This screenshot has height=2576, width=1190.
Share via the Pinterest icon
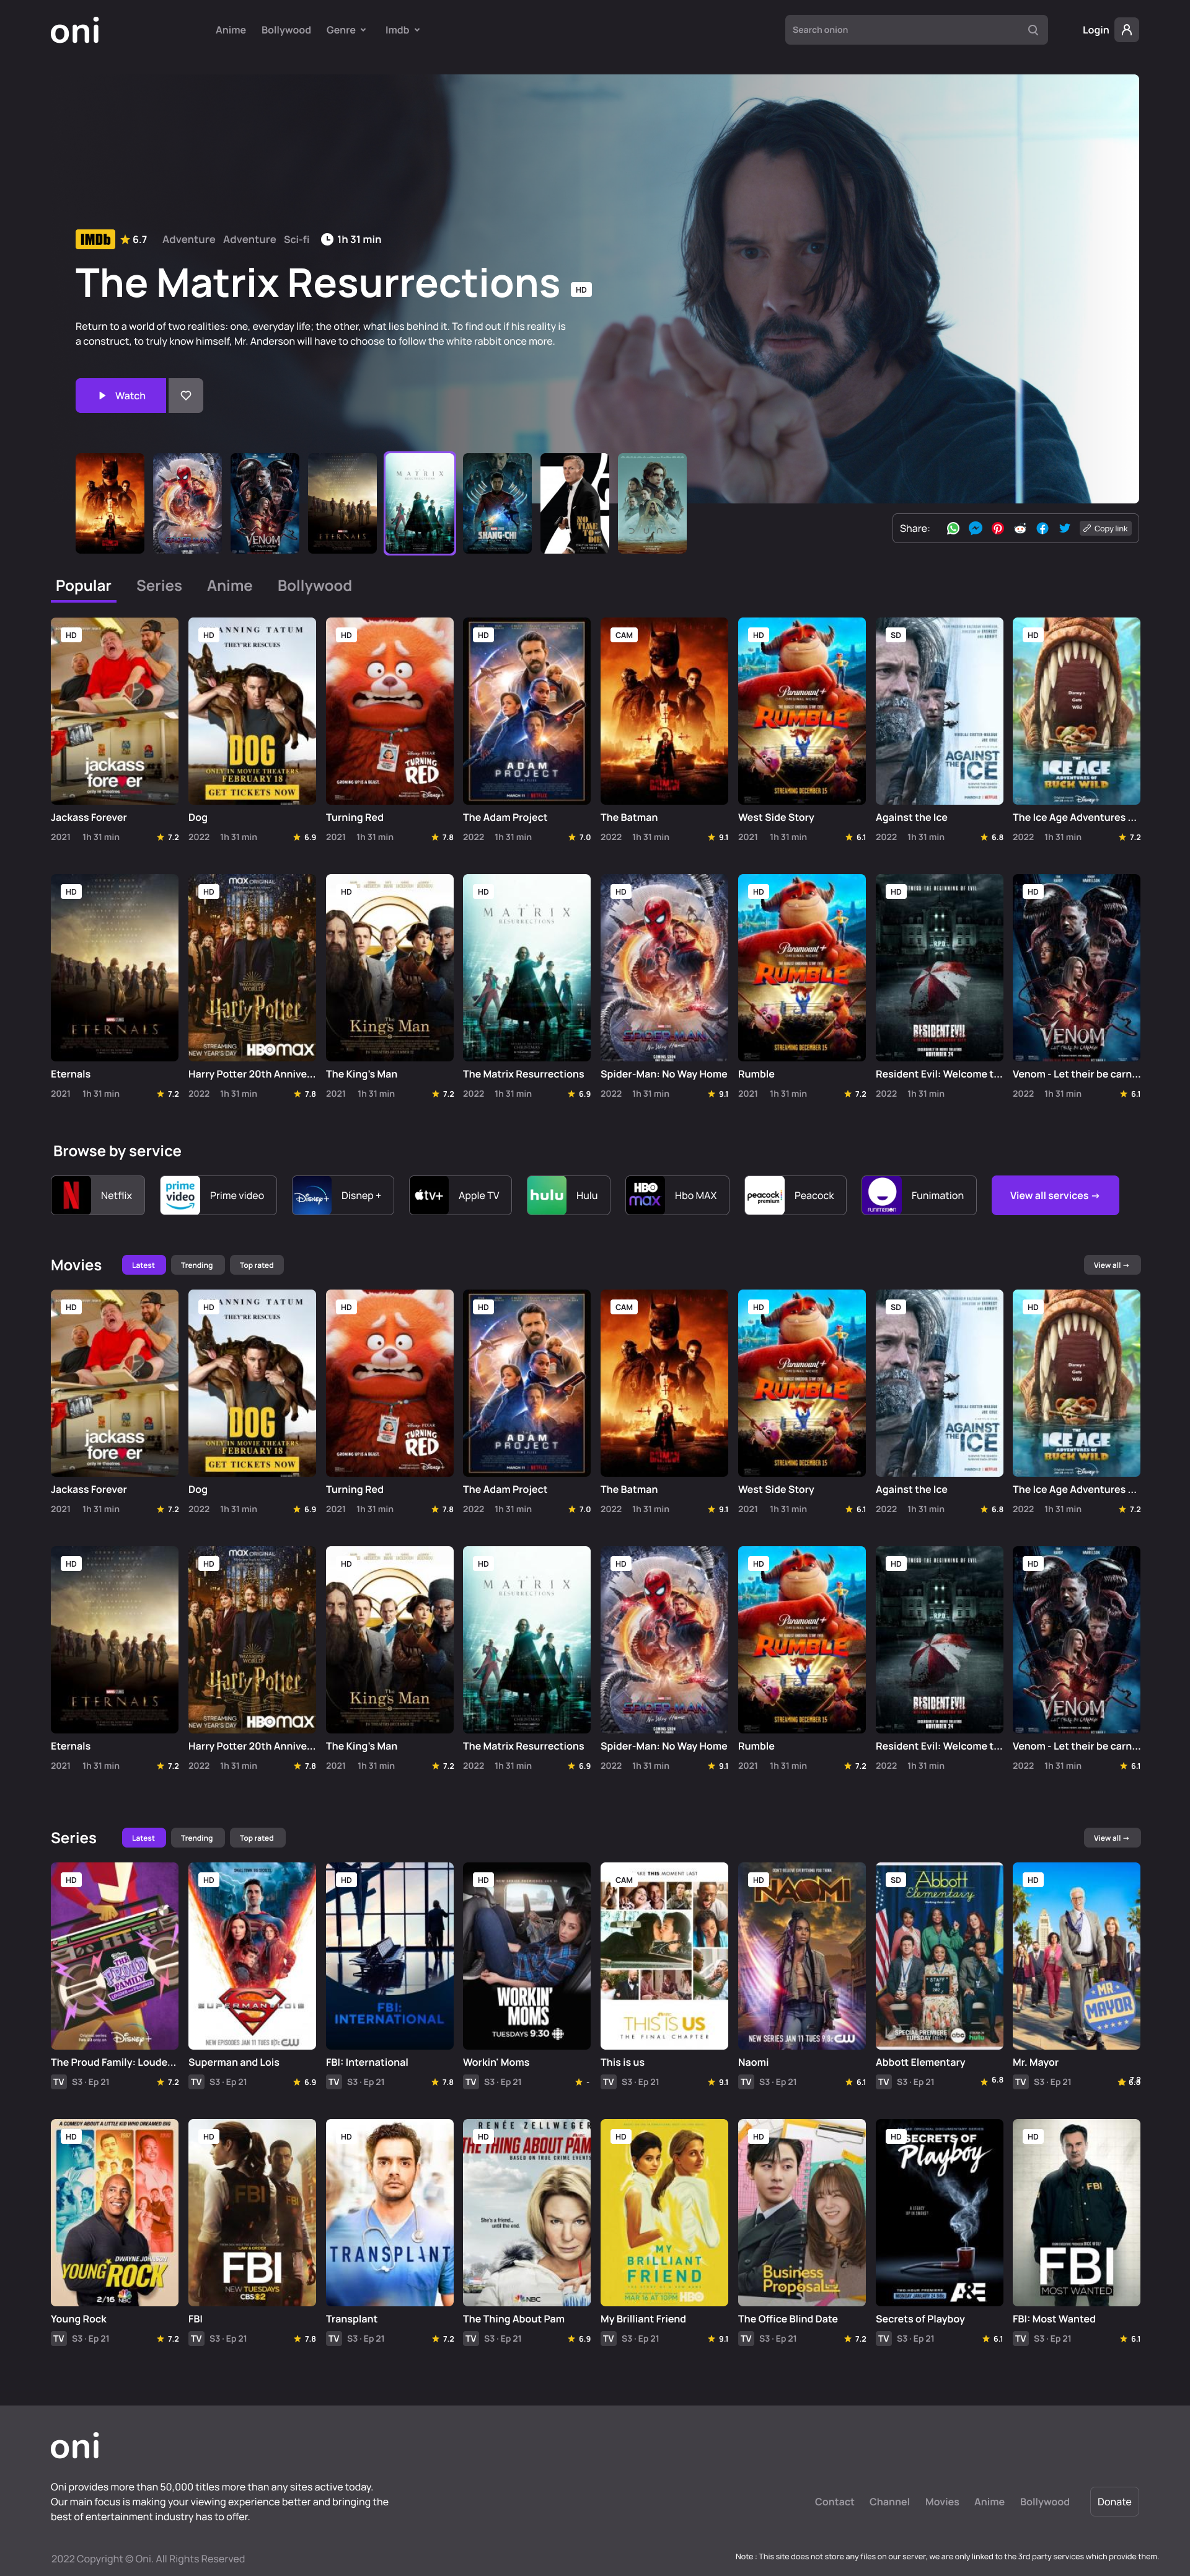click(998, 528)
